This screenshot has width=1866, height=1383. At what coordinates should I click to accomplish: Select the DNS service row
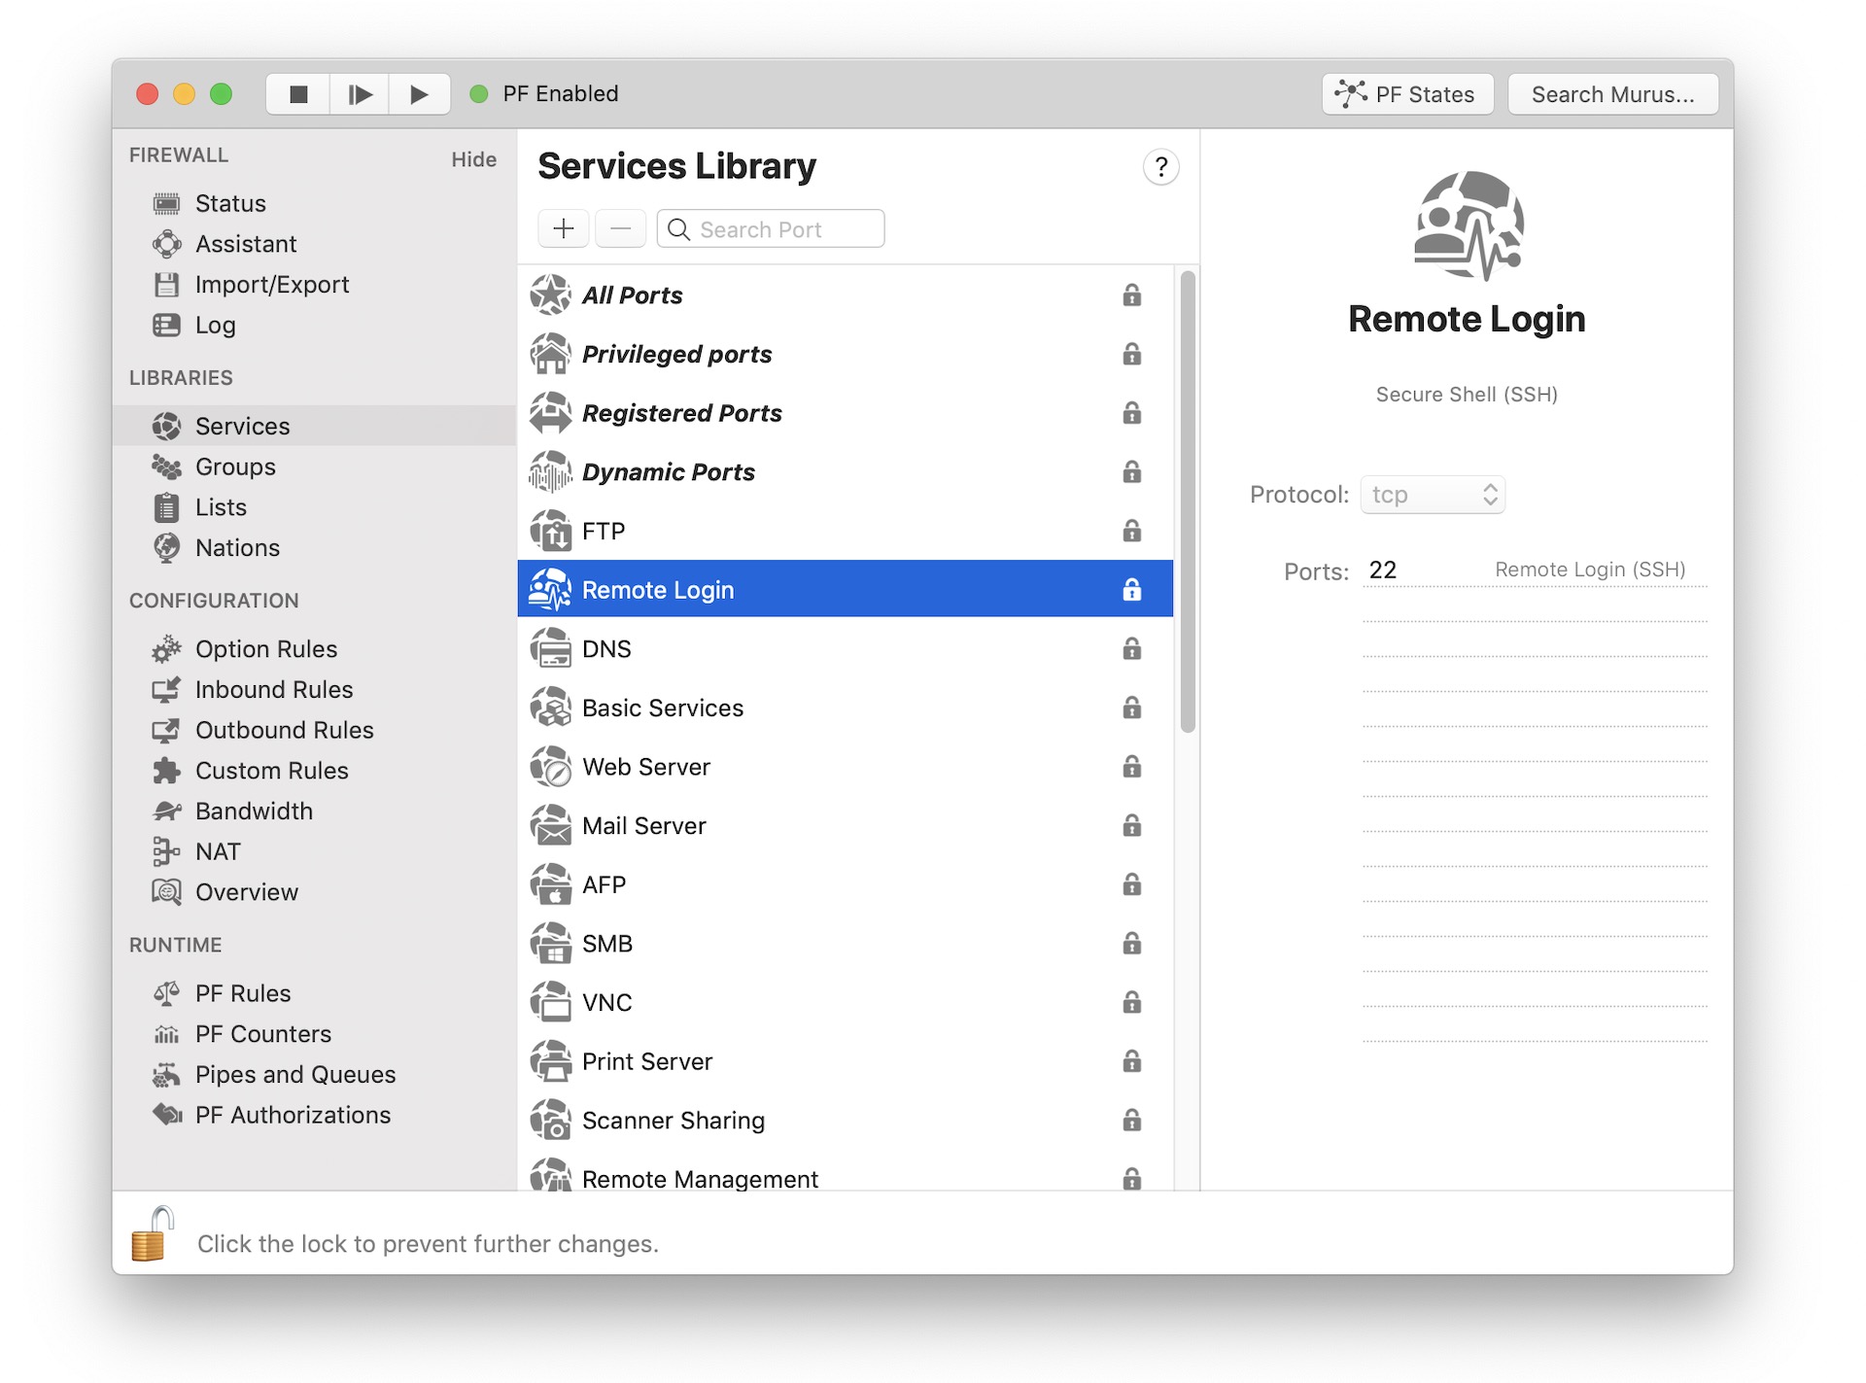pyautogui.click(x=845, y=649)
